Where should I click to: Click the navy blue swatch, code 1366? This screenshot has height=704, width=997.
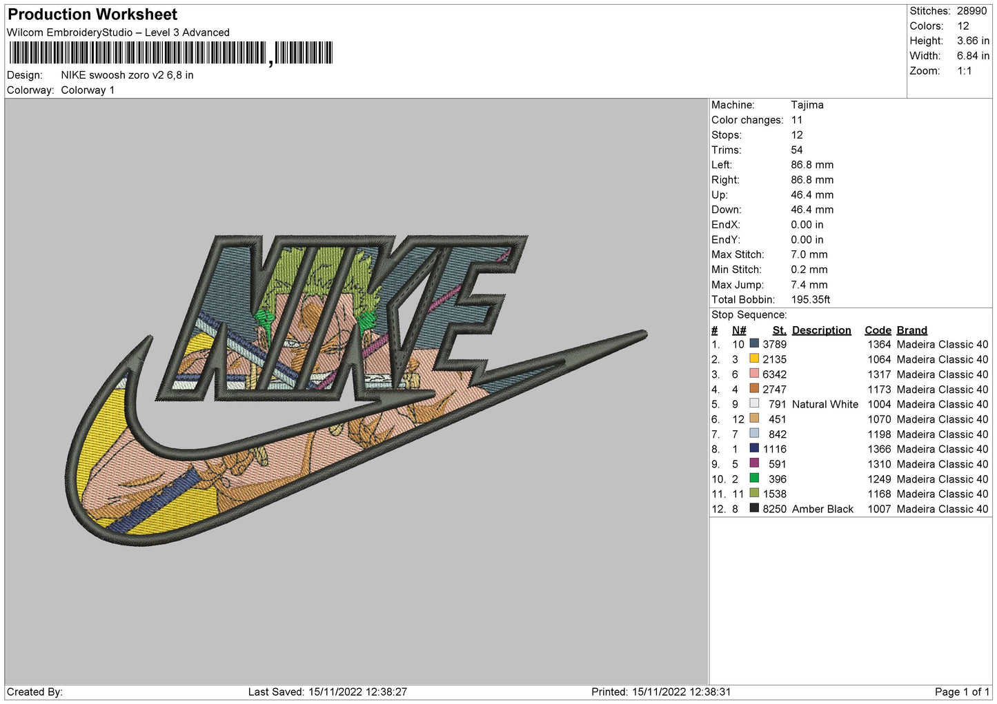[754, 448]
